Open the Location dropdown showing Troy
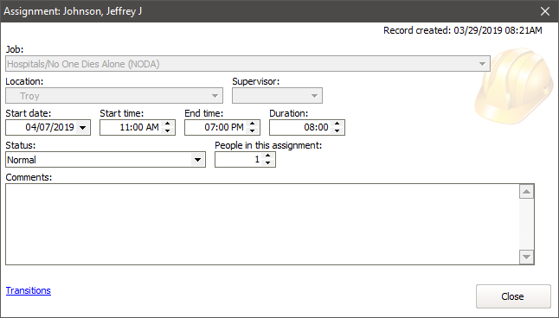The width and height of the screenshot is (559, 318). coord(215,96)
